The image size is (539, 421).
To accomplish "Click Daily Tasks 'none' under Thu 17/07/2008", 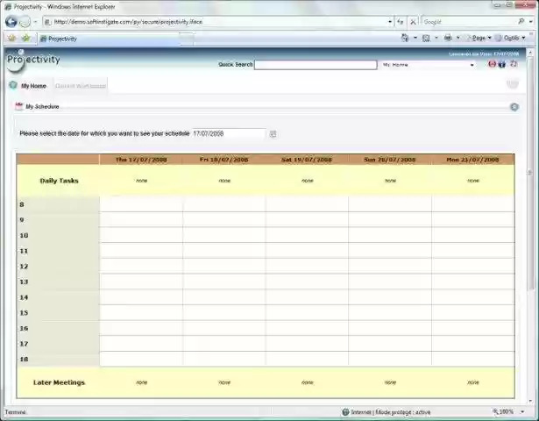I will [x=141, y=181].
